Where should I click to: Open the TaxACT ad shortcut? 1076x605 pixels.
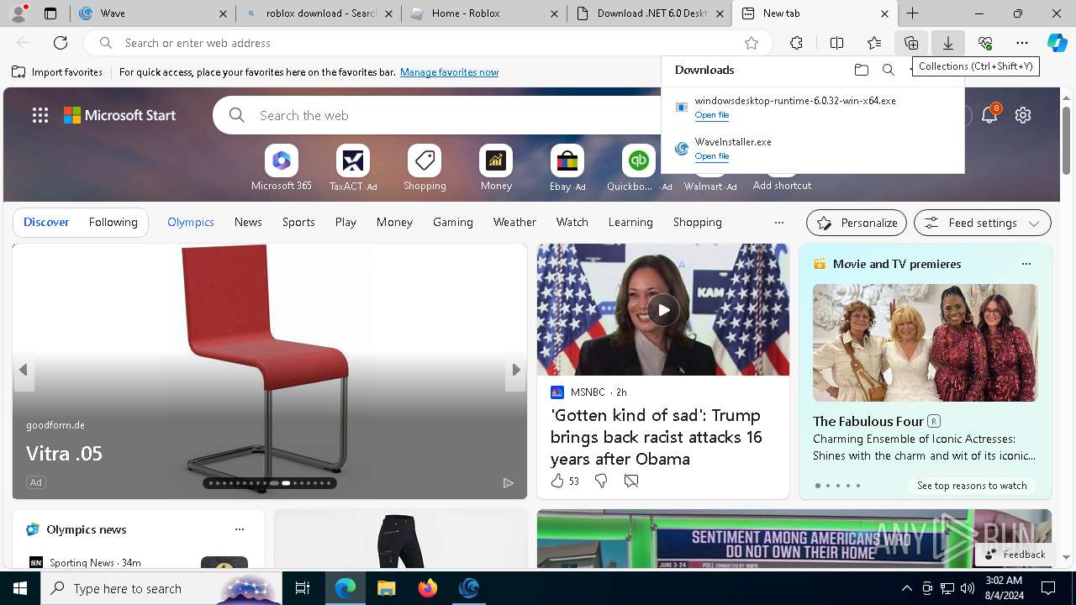(353, 168)
